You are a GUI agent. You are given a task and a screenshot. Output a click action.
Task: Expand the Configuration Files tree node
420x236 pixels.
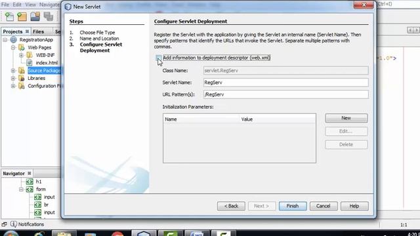click(13, 86)
